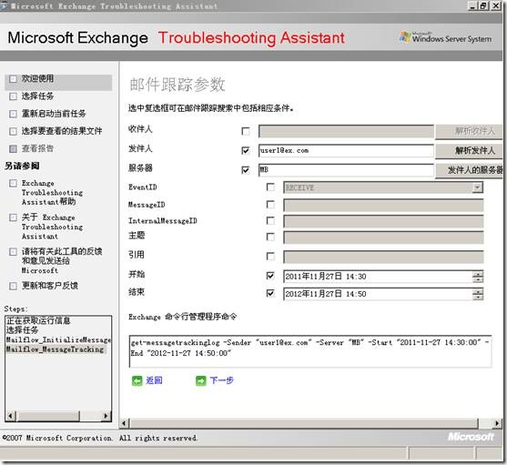Select 选择要查看的结果文件 in the sidebar
The image size is (507, 465).
[62, 131]
